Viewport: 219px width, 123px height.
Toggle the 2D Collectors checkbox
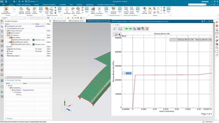(x=8, y=35)
